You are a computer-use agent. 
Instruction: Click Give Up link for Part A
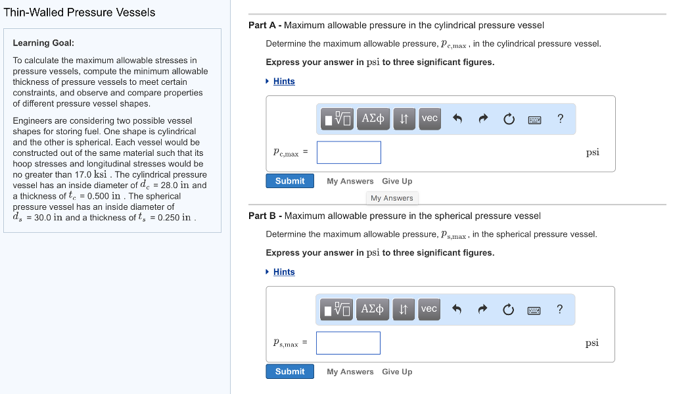[397, 181]
